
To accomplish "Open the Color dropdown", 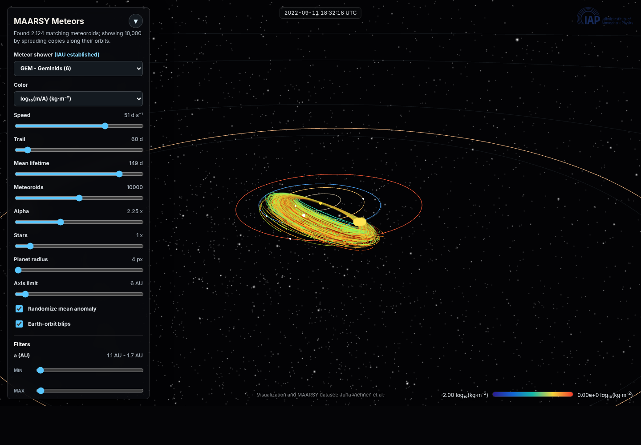I will pos(78,99).
